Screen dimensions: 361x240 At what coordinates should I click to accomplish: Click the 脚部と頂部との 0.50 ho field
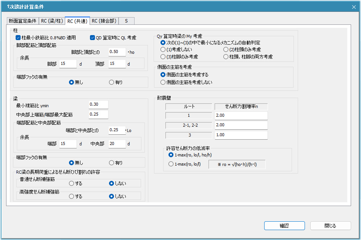(x=117, y=52)
